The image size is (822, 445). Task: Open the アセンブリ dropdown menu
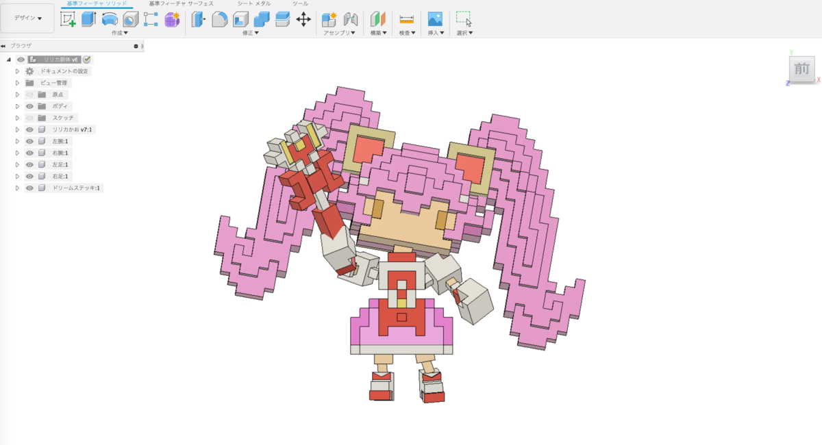[340, 33]
